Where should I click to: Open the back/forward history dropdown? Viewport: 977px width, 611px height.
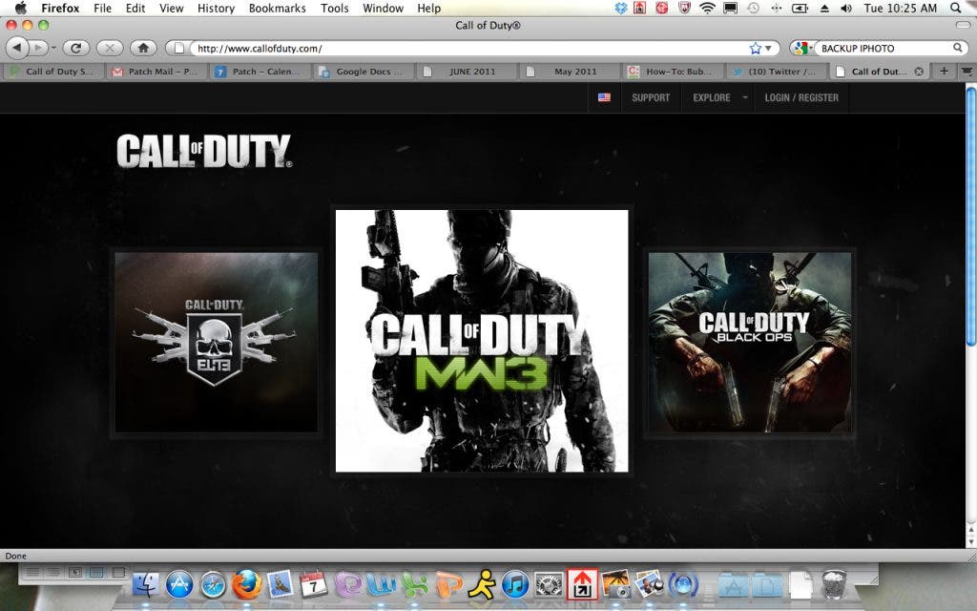click(x=53, y=48)
